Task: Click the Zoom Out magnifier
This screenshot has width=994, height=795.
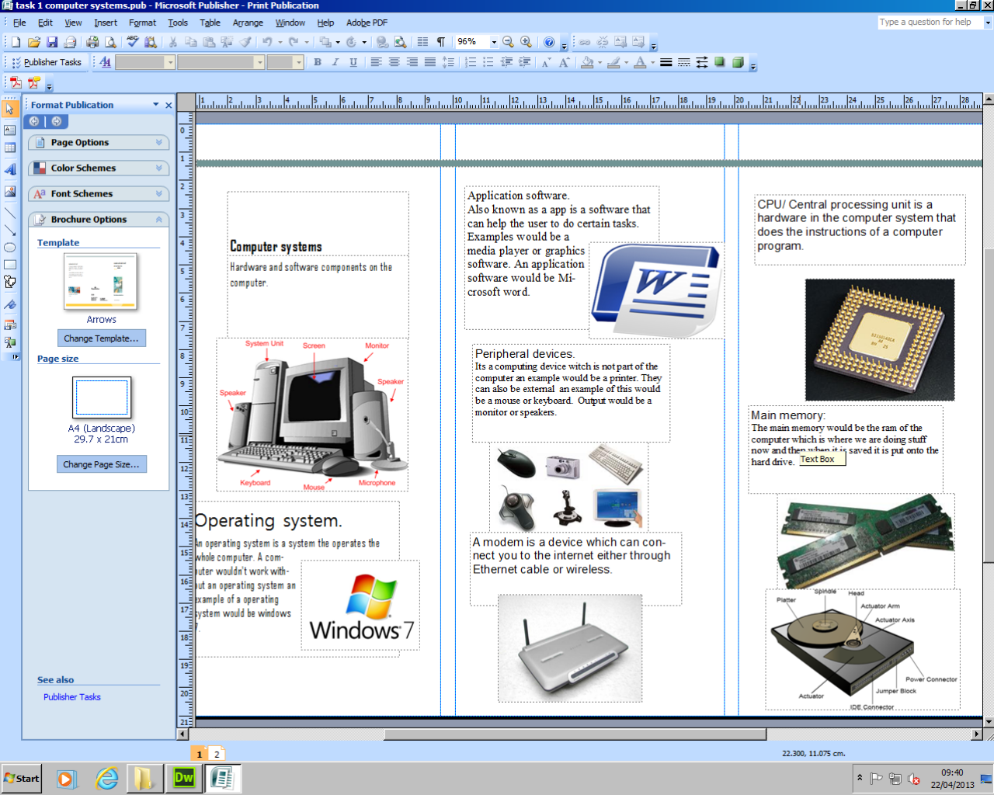Action: pos(508,42)
